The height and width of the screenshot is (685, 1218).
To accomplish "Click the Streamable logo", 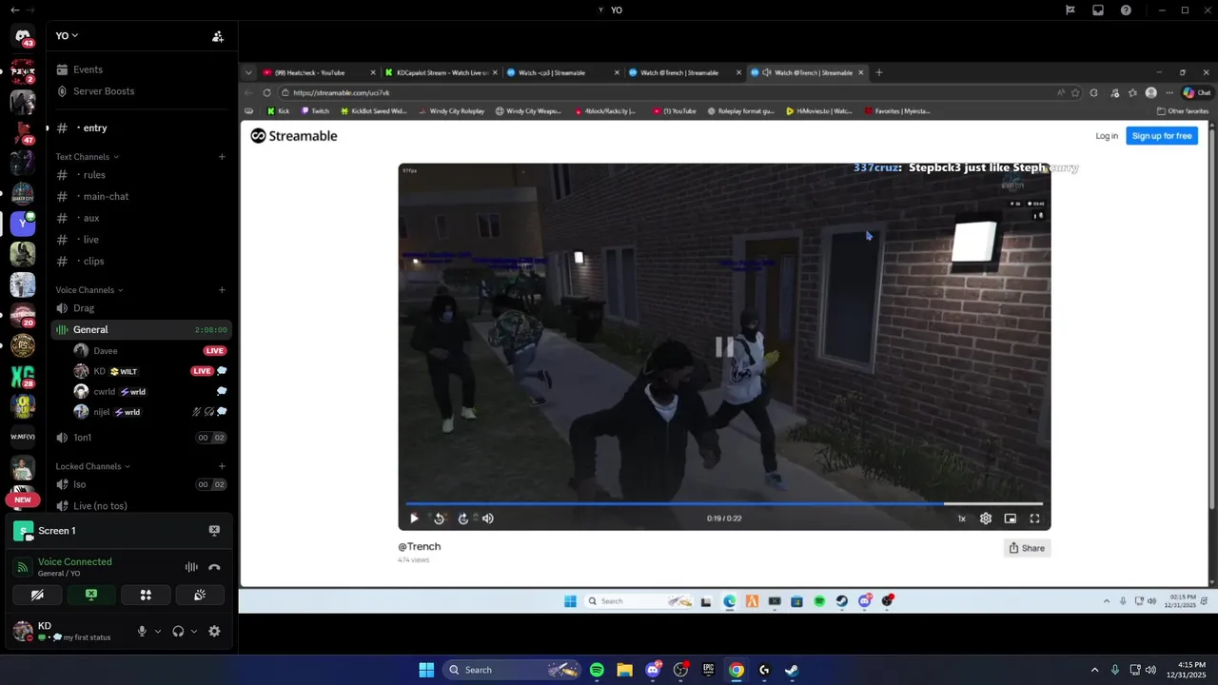I will (294, 136).
